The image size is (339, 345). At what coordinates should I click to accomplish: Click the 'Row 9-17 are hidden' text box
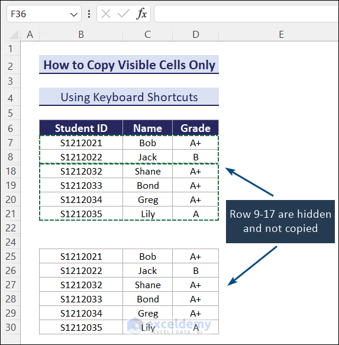coord(280,221)
